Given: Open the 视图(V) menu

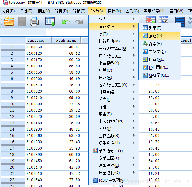Looking at the screenshot, I should pyautogui.click(x=44, y=11).
